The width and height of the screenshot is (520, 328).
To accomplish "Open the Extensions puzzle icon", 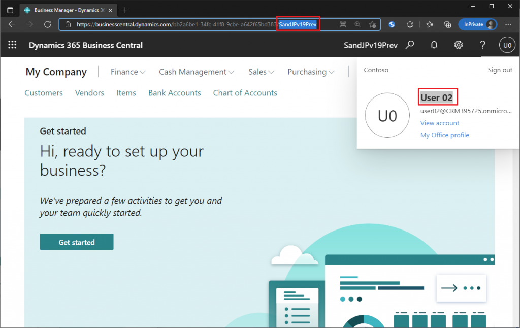I will coord(410,24).
